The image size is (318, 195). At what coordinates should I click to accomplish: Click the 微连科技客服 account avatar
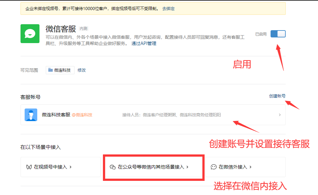pos(31,115)
